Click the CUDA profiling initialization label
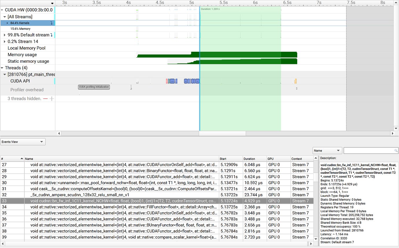Image resolution: width=399 pixels, height=248 pixels. tap(94, 87)
